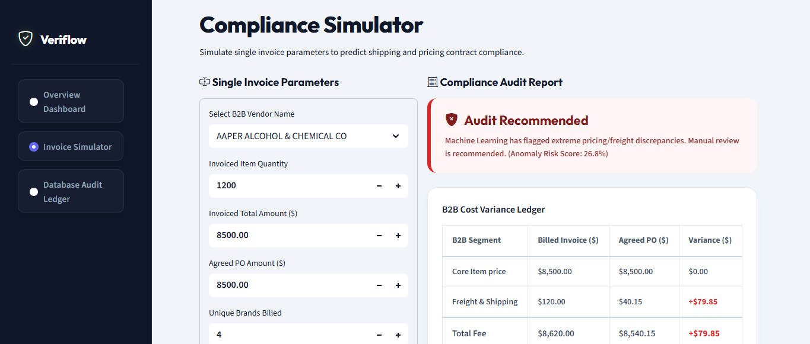Click the Audit Recommended alert heading

[x=526, y=120]
